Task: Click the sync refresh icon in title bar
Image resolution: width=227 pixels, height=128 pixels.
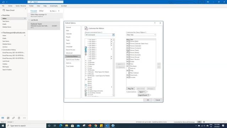Action: pyautogui.click(x=3, y=2)
